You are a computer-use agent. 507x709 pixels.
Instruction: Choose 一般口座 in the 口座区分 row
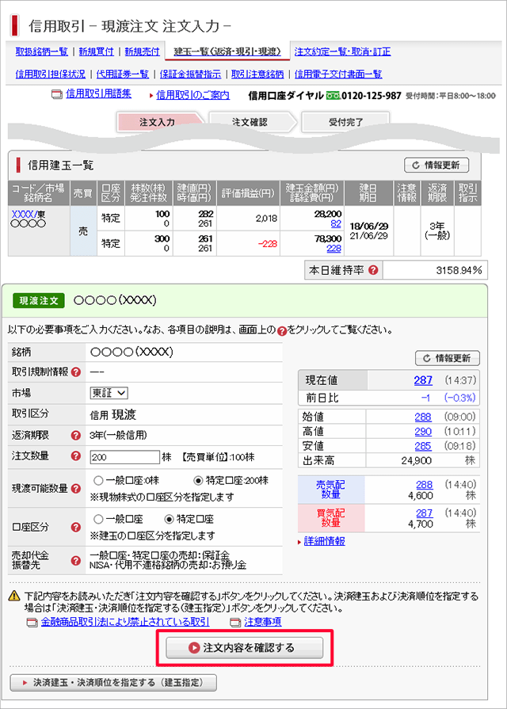coord(99,519)
